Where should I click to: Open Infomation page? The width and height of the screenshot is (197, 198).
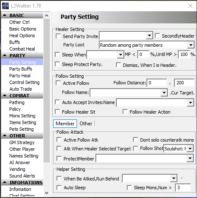click(20, 189)
